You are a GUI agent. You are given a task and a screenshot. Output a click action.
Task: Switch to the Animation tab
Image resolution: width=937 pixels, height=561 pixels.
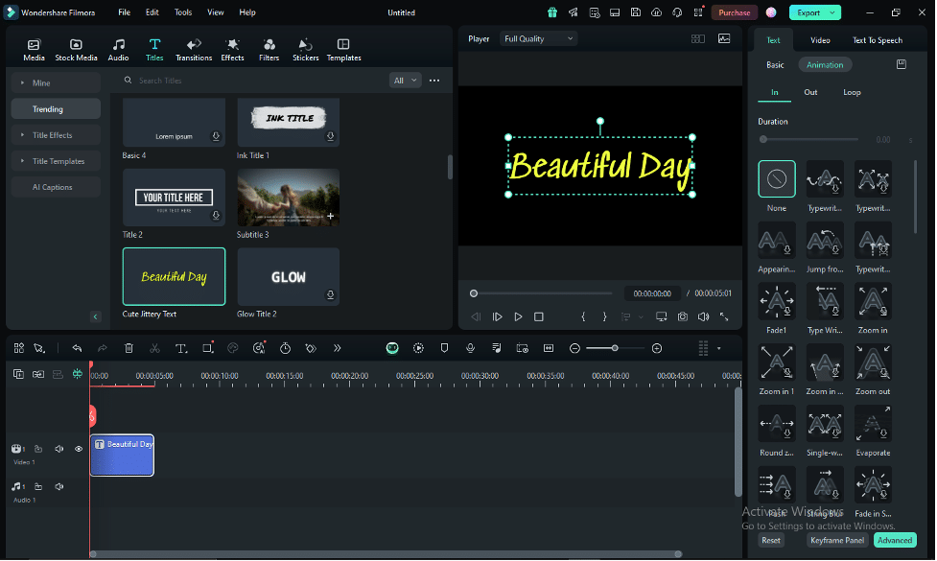(x=825, y=64)
